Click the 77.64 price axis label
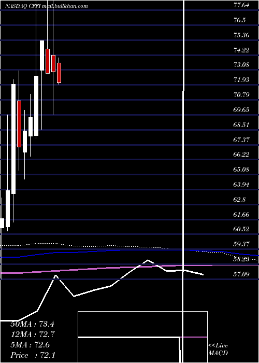 (241, 5)
